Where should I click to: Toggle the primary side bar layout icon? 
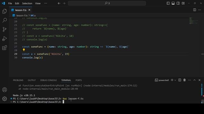[x=168, y=3]
